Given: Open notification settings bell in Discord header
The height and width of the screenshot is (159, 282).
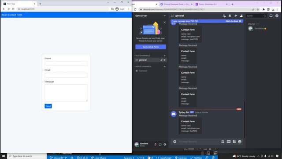Looking at the screenshot, I should [230, 16].
